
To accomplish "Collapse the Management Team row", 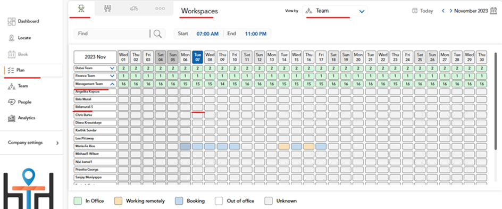I will coord(112,84).
